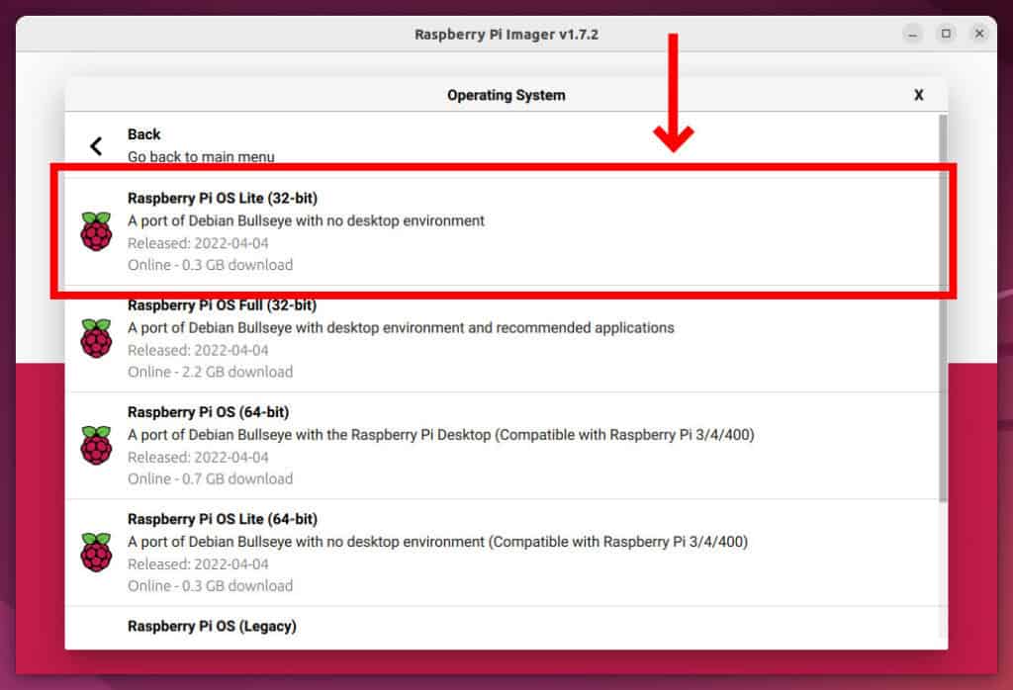
Task: Click 'Online - 2.2 GB download' text
Action: coord(210,372)
